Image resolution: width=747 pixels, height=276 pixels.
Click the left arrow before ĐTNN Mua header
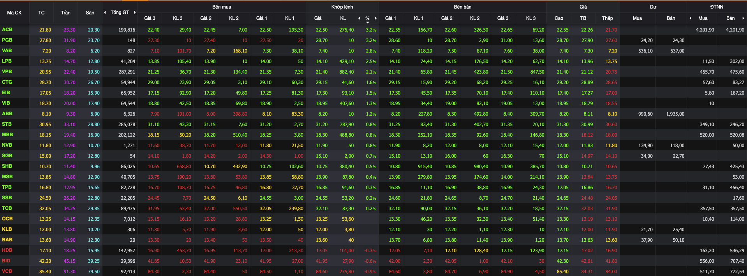coord(691,18)
